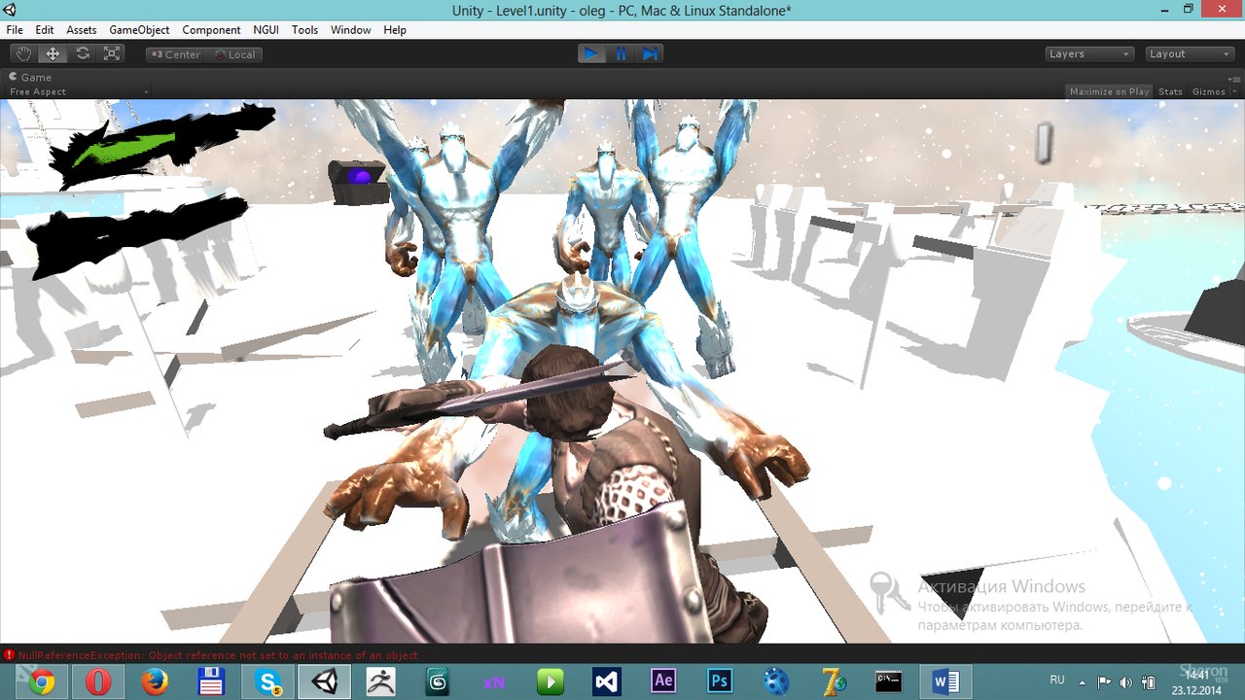Open the Edit menu
This screenshot has height=700, width=1245.
(x=45, y=30)
